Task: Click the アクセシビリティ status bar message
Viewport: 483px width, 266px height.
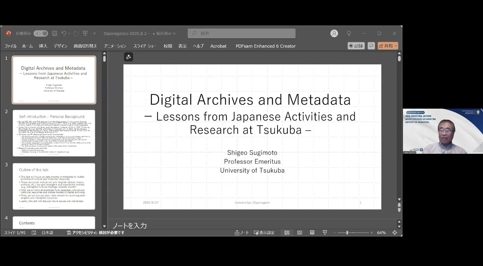Action: click(95, 232)
